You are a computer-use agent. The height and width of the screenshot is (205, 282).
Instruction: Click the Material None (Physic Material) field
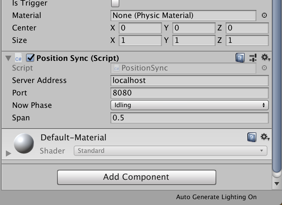pos(183,16)
